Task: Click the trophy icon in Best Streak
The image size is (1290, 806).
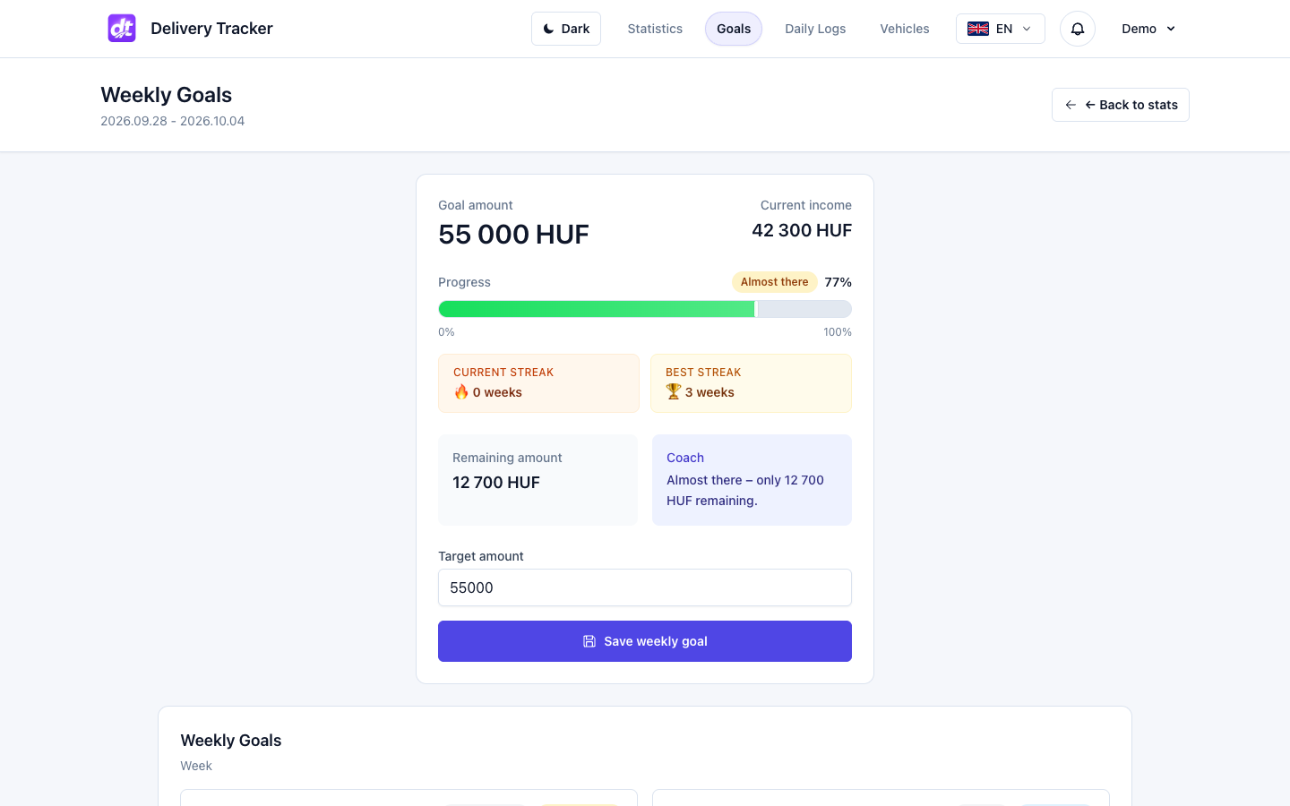Action: click(674, 392)
